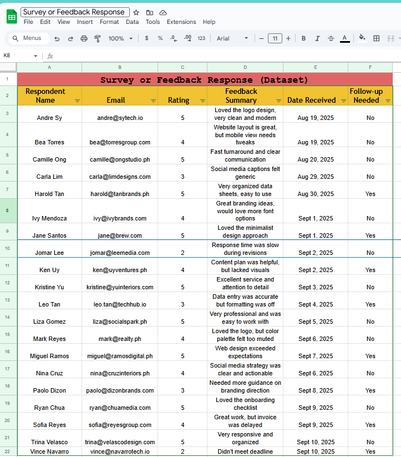Open the Help menu
The width and height of the screenshot is (401, 457).
click(209, 22)
